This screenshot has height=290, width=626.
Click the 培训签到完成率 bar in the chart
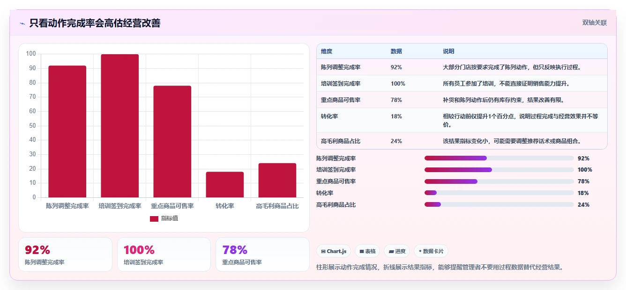pyautogui.click(x=120, y=126)
